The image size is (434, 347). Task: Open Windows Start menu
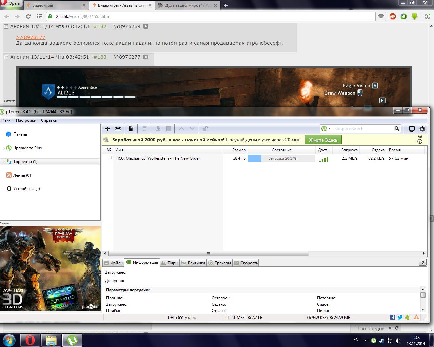9,340
